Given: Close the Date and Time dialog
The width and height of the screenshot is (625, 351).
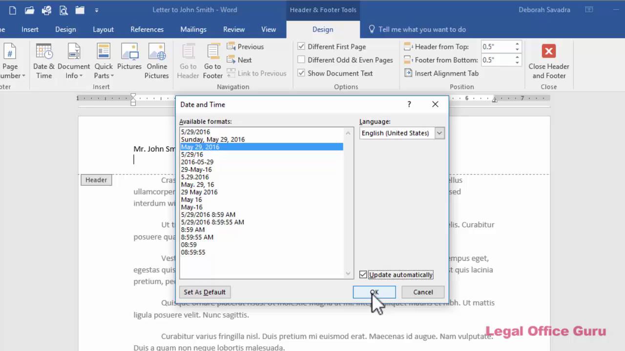Looking at the screenshot, I should [x=435, y=104].
